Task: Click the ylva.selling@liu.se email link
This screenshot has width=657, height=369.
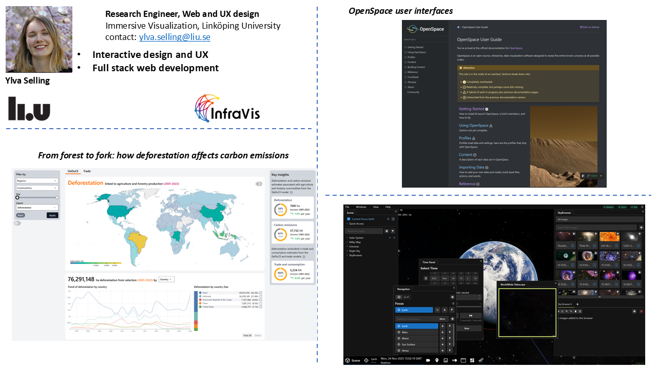Action: [175, 37]
